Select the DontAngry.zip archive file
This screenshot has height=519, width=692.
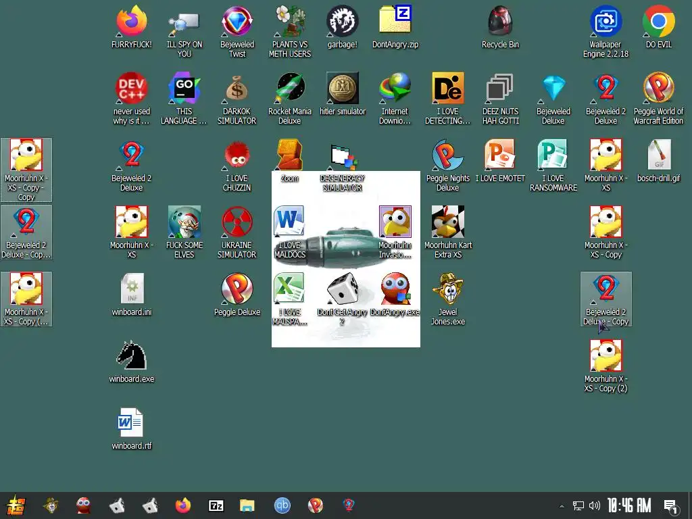[x=395, y=26]
